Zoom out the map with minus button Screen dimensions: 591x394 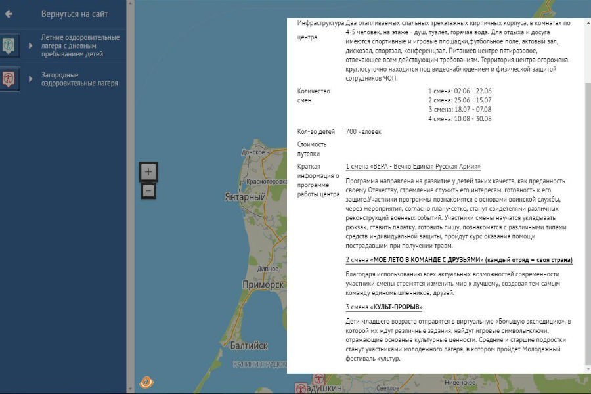click(148, 191)
